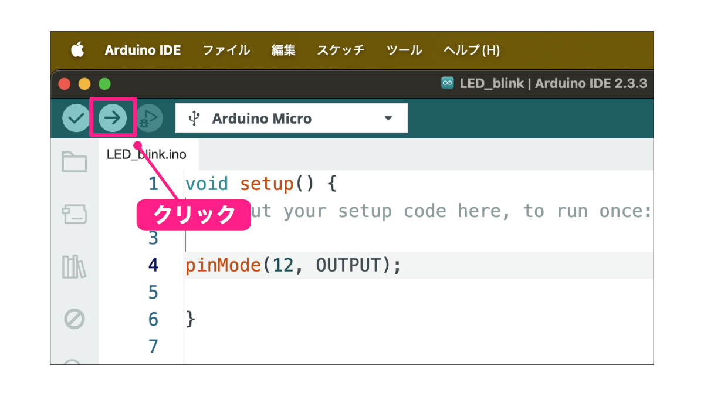Click line number 3 in the gutter
Image resolution: width=704 pixels, height=396 pixels.
153,238
